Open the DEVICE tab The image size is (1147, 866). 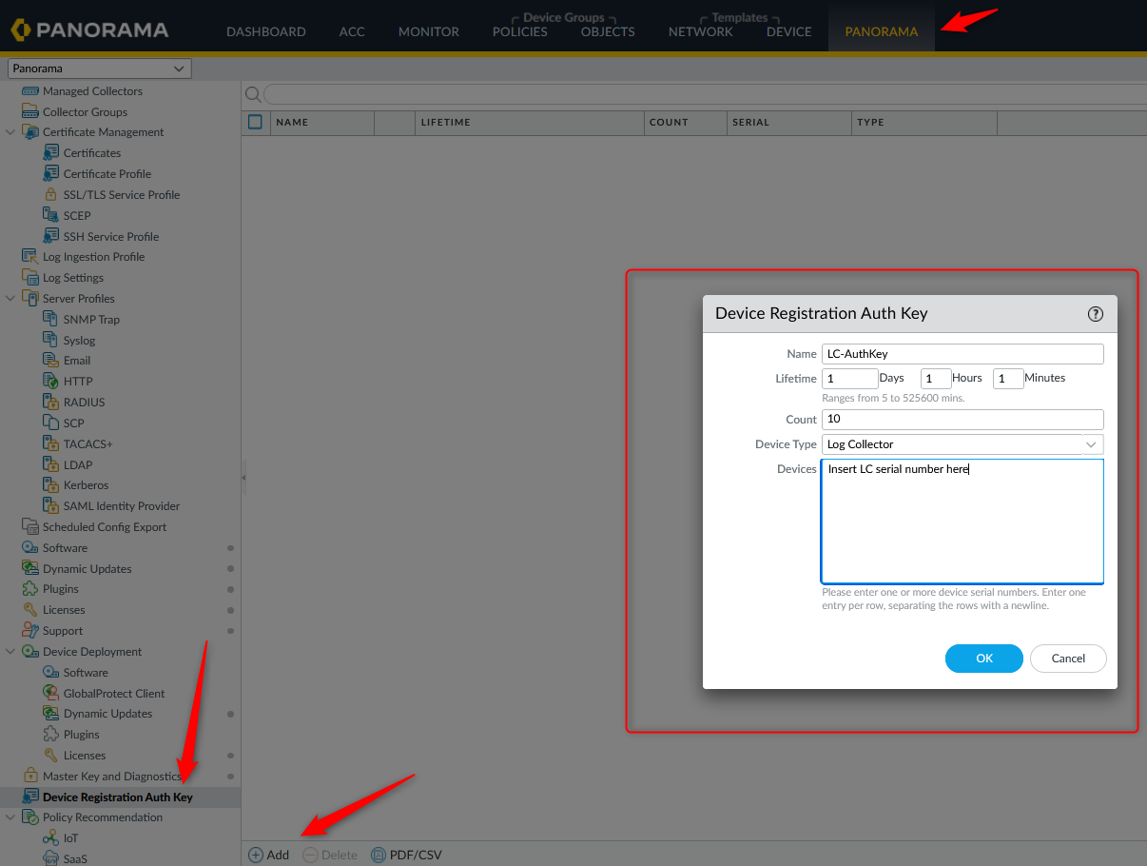[789, 31]
